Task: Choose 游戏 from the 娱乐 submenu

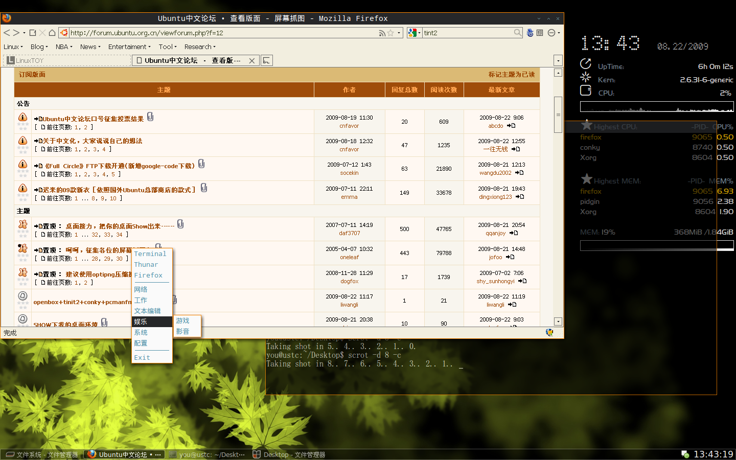Action: pyautogui.click(x=187, y=320)
